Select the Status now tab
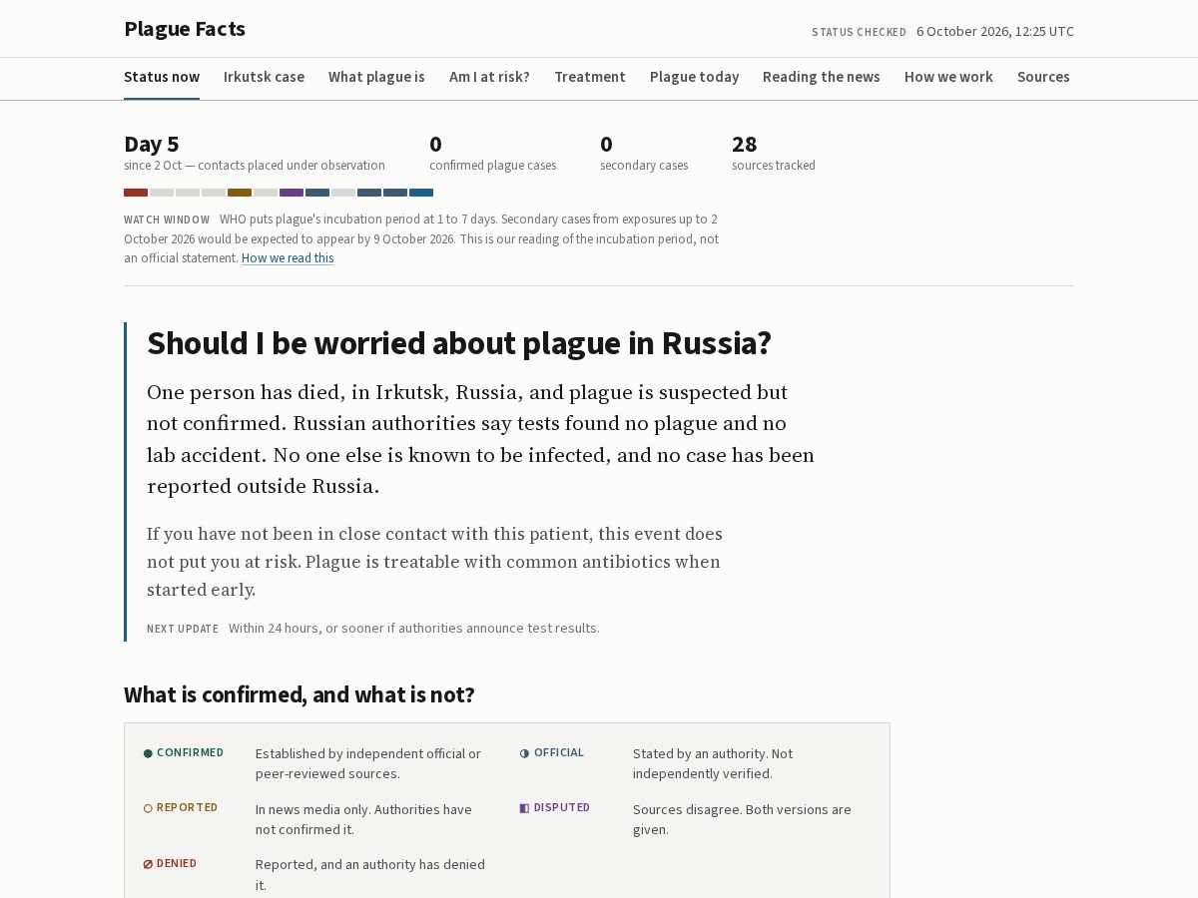 click(162, 77)
